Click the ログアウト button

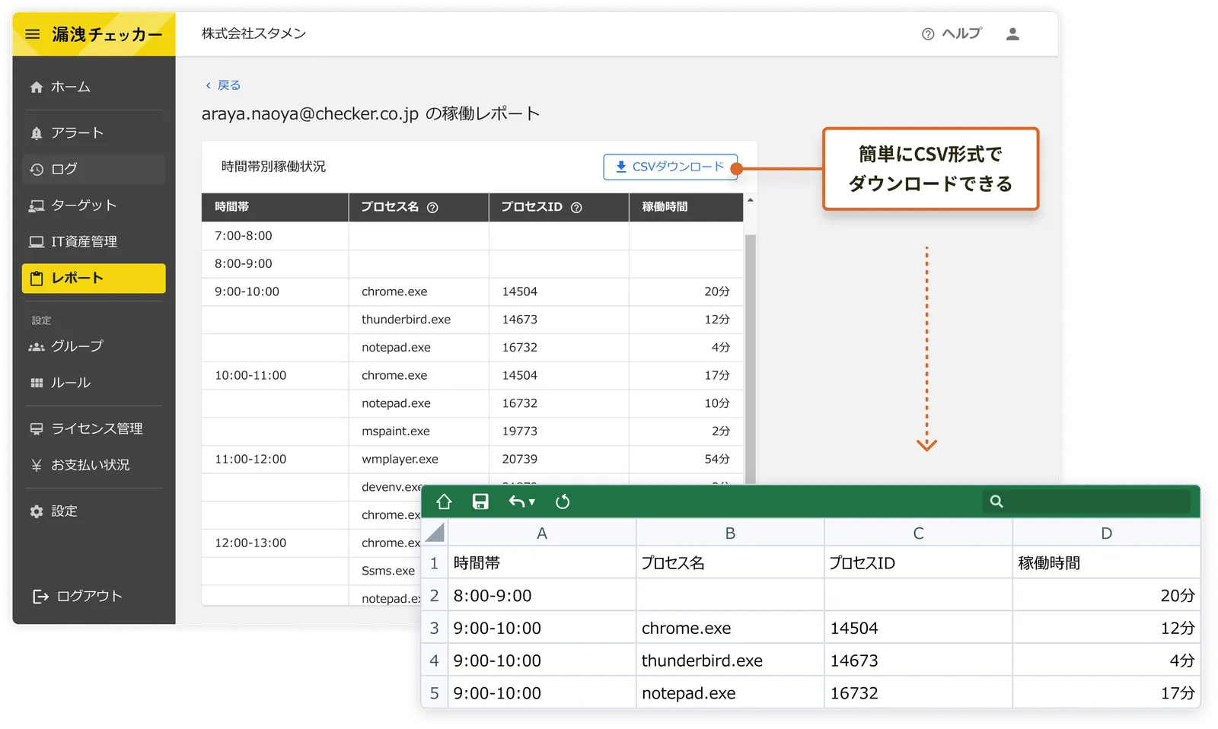[78, 597]
